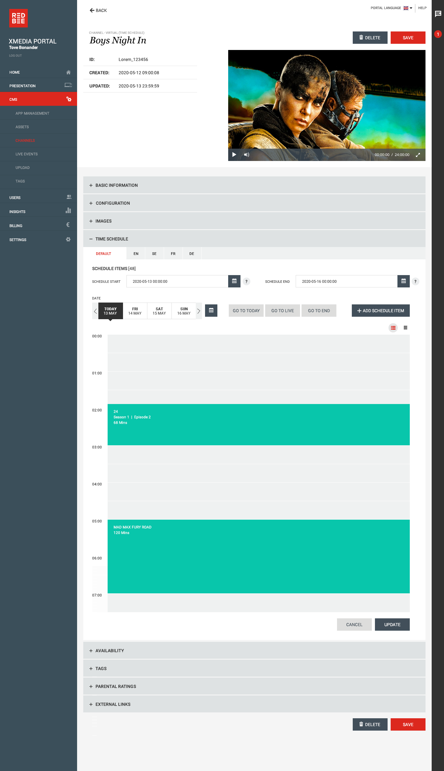Switch to list view of schedule
This screenshot has height=771, width=444.
393,328
